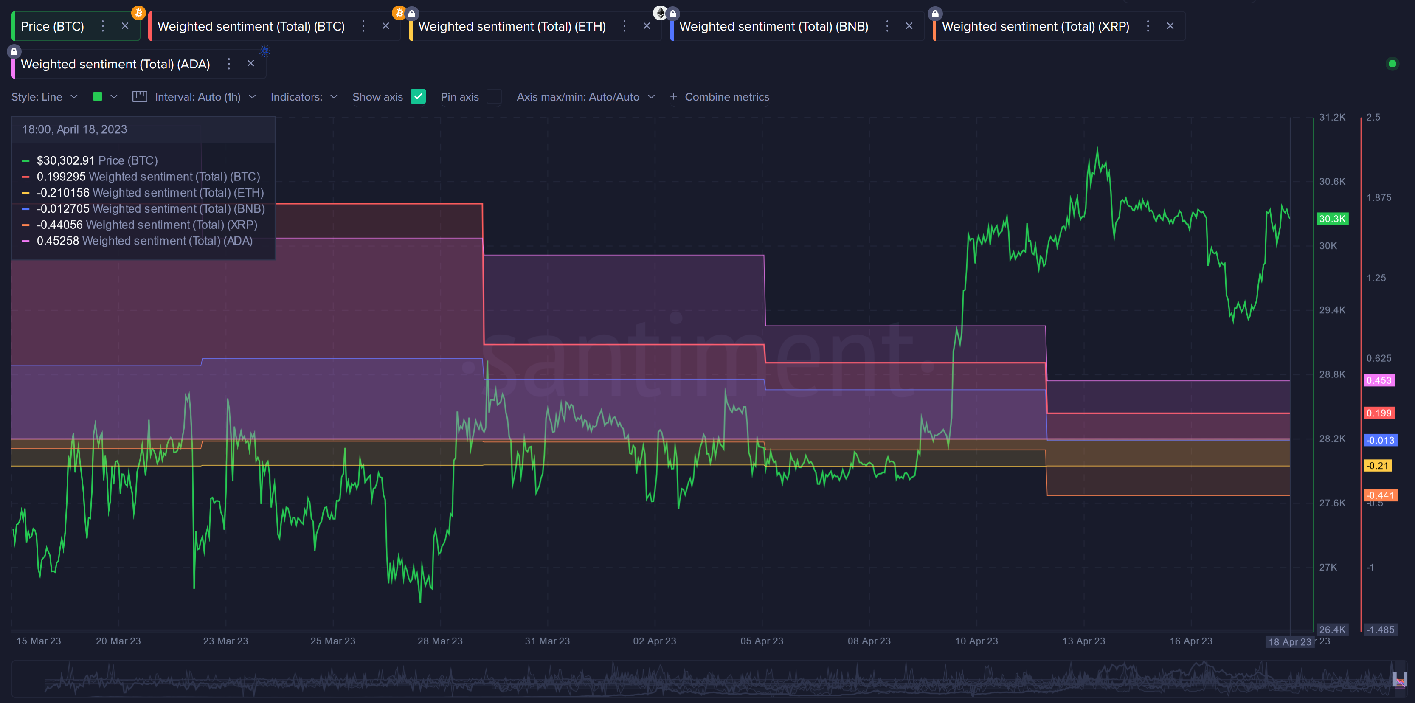Open the green line color swatch
Viewport: 1415px width, 703px height.
click(98, 97)
